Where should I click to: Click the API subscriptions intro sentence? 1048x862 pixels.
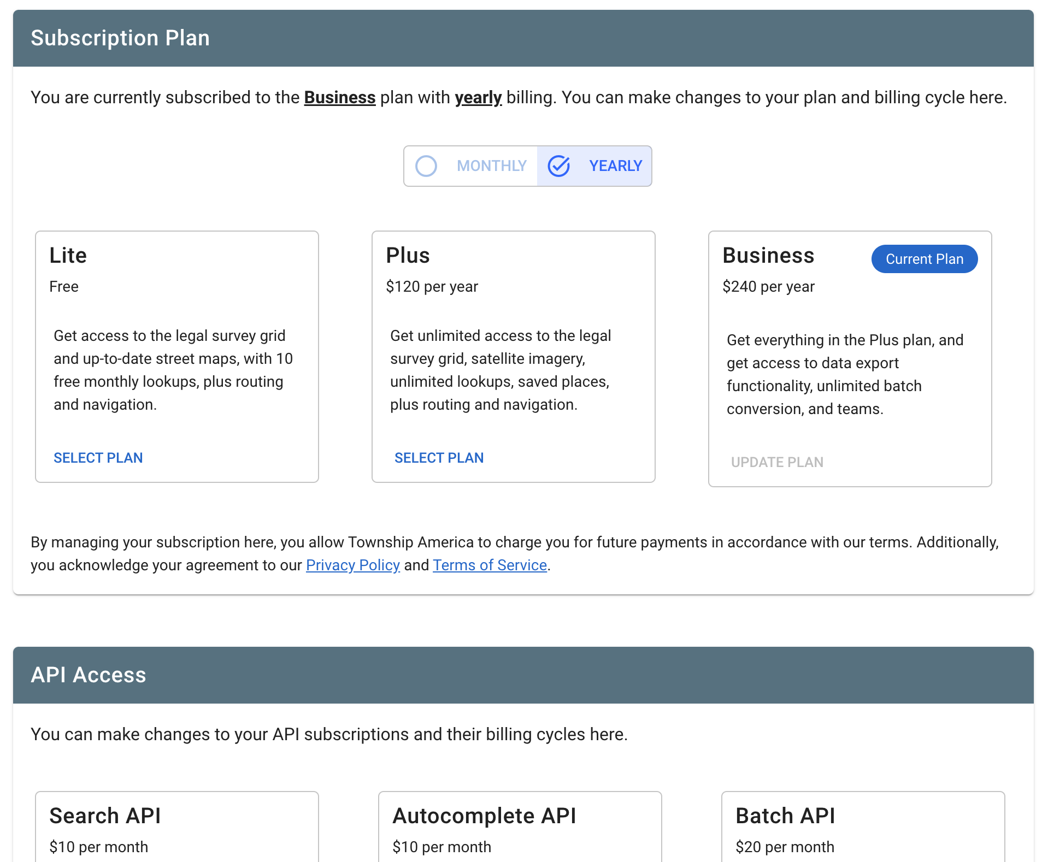coord(329,734)
